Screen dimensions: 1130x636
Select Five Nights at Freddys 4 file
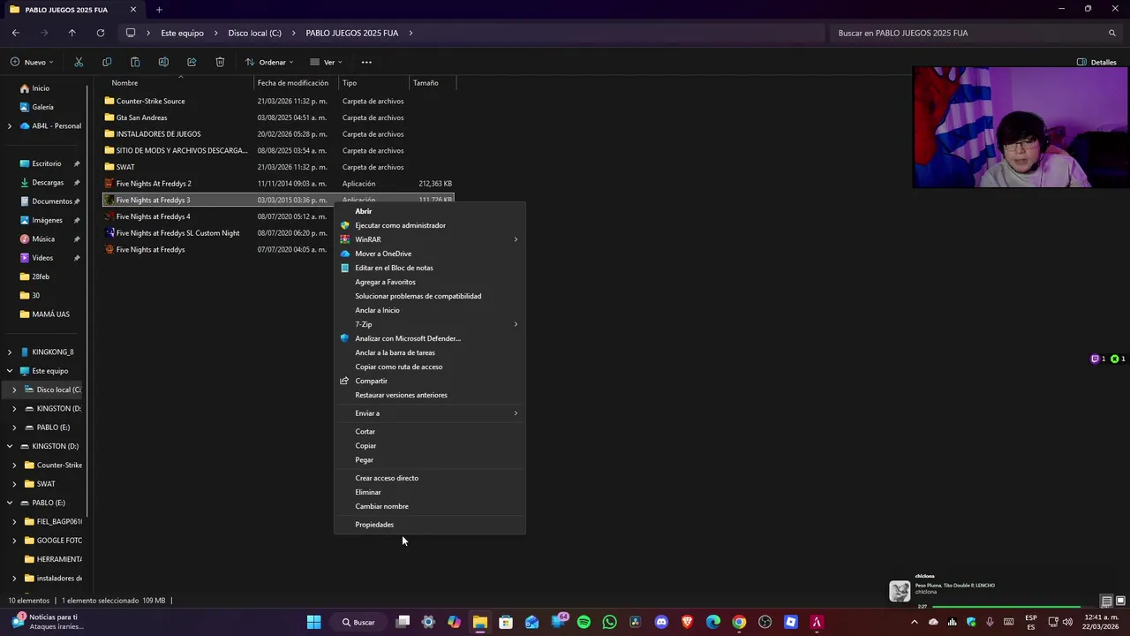tap(278, 216)
